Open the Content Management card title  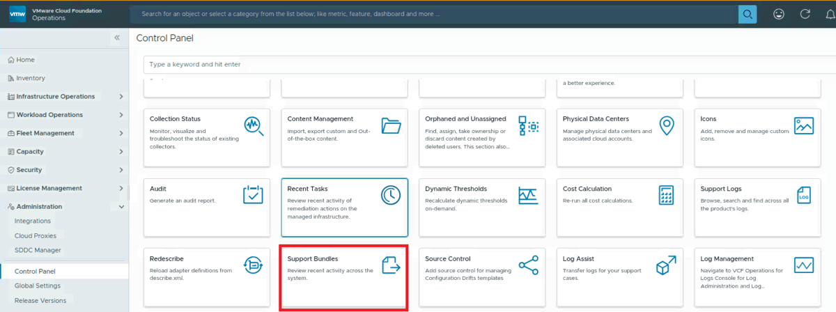[x=320, y=119]
